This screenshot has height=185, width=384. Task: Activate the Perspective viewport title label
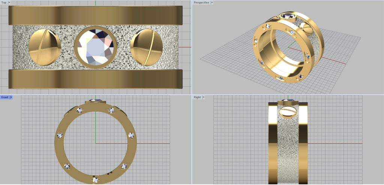pos(201,3)
